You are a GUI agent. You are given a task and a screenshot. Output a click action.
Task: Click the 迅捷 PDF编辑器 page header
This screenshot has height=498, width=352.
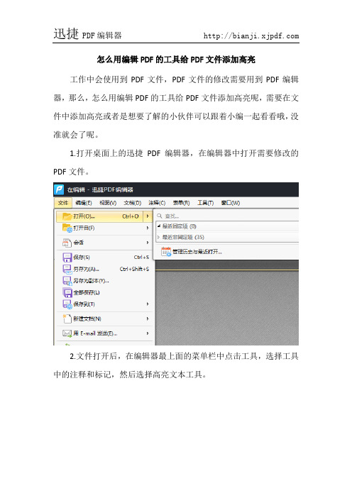pos(87,34)
